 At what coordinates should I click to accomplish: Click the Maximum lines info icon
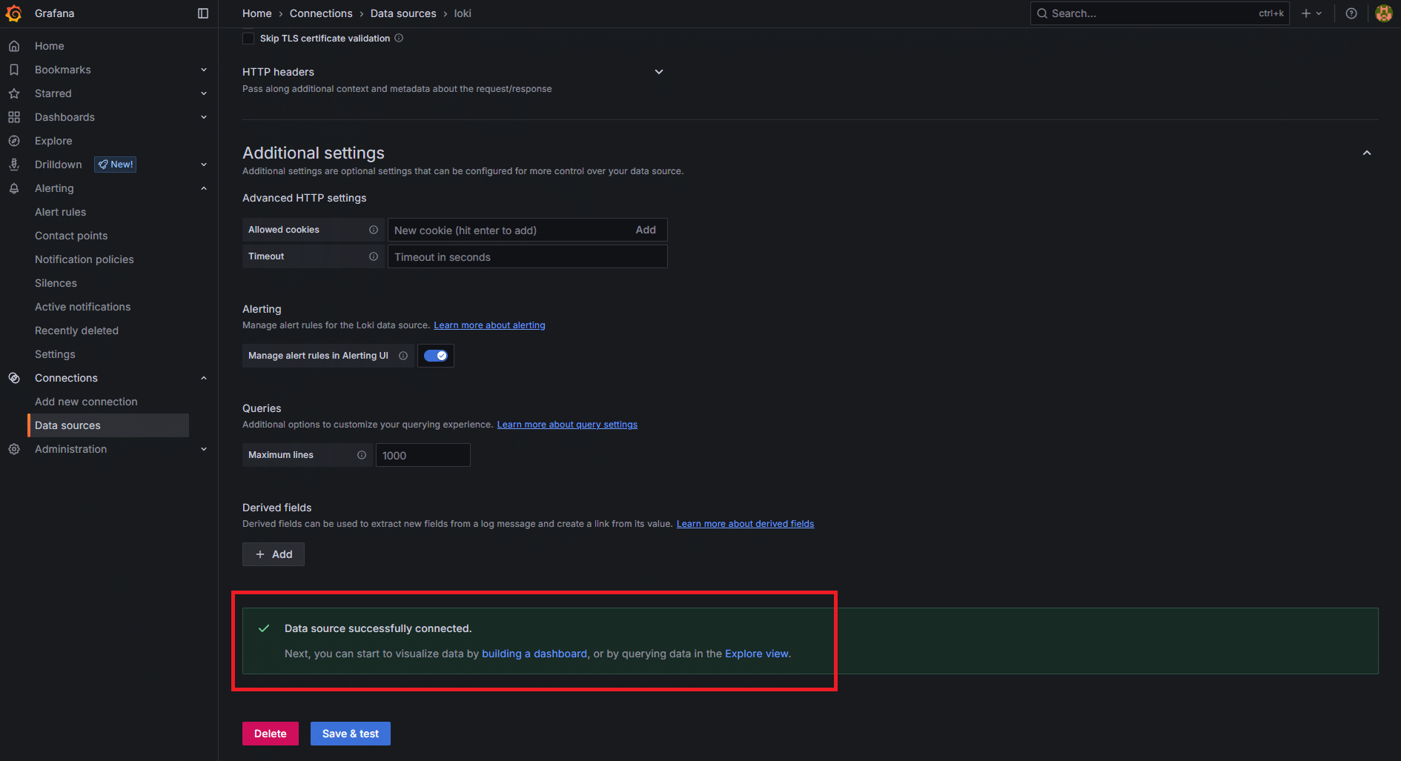click(362, 455)
